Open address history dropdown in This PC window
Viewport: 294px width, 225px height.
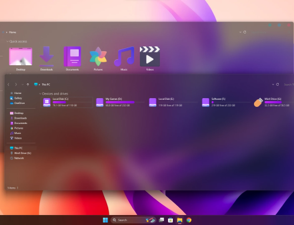[273, 85]
